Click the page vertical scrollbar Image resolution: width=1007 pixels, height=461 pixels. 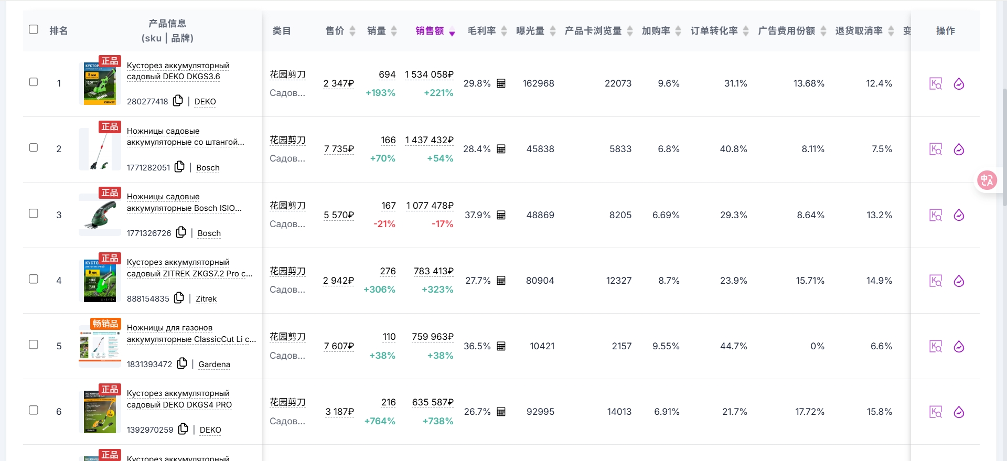click(1004, 147)
